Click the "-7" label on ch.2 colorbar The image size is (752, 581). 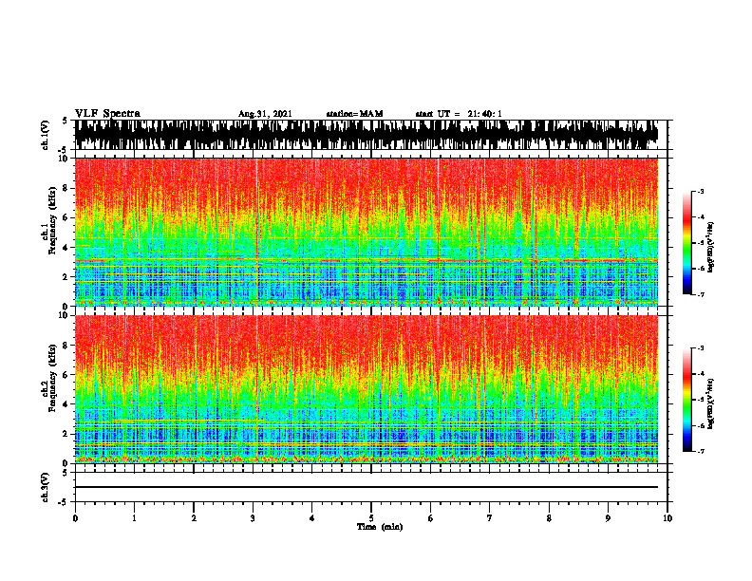pos(701,452)
